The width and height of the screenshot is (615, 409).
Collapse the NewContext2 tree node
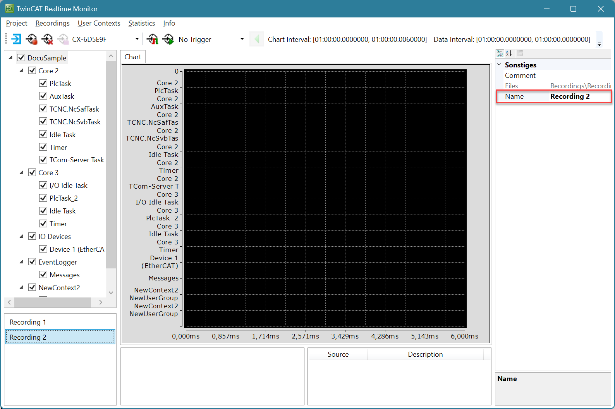(x=22, y=287)
